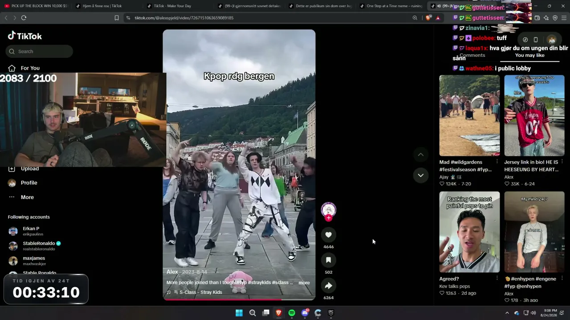Select the Comments tab

[472, 56]
